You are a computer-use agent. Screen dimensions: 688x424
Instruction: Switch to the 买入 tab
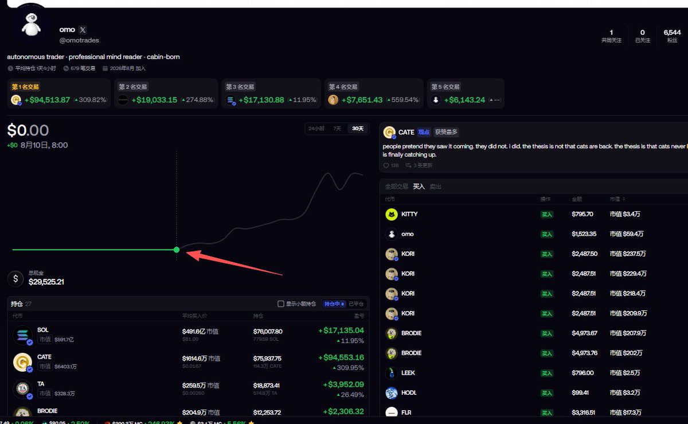click(419, 186)
